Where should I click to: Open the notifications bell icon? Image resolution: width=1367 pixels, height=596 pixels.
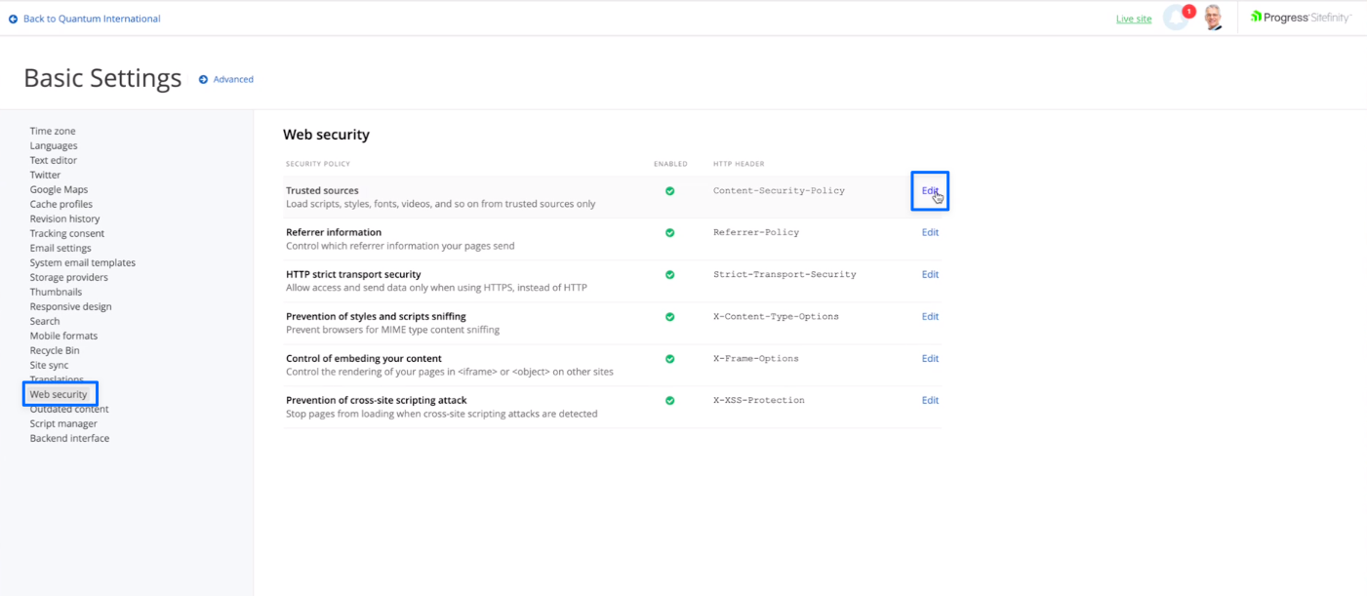pyautogui.click(x=1176, y=19)
